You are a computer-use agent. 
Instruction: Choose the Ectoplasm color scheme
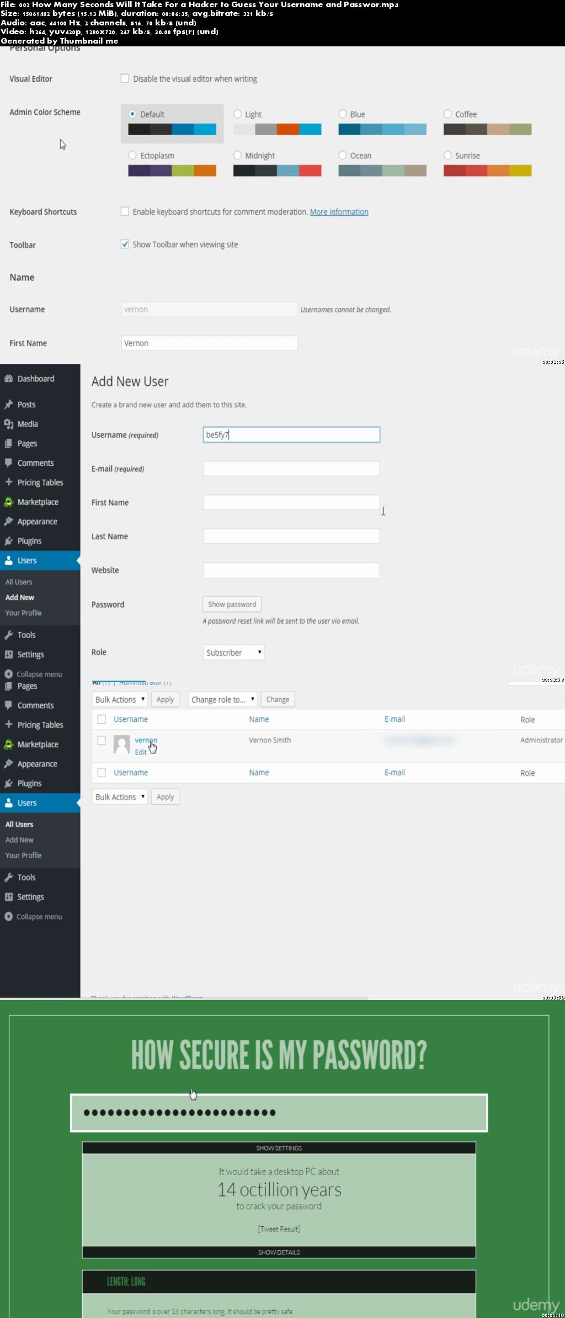pos(132,155)
